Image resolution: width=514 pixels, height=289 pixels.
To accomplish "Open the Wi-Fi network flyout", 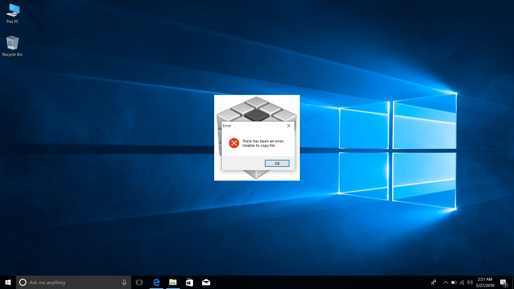I will [462, 282].
